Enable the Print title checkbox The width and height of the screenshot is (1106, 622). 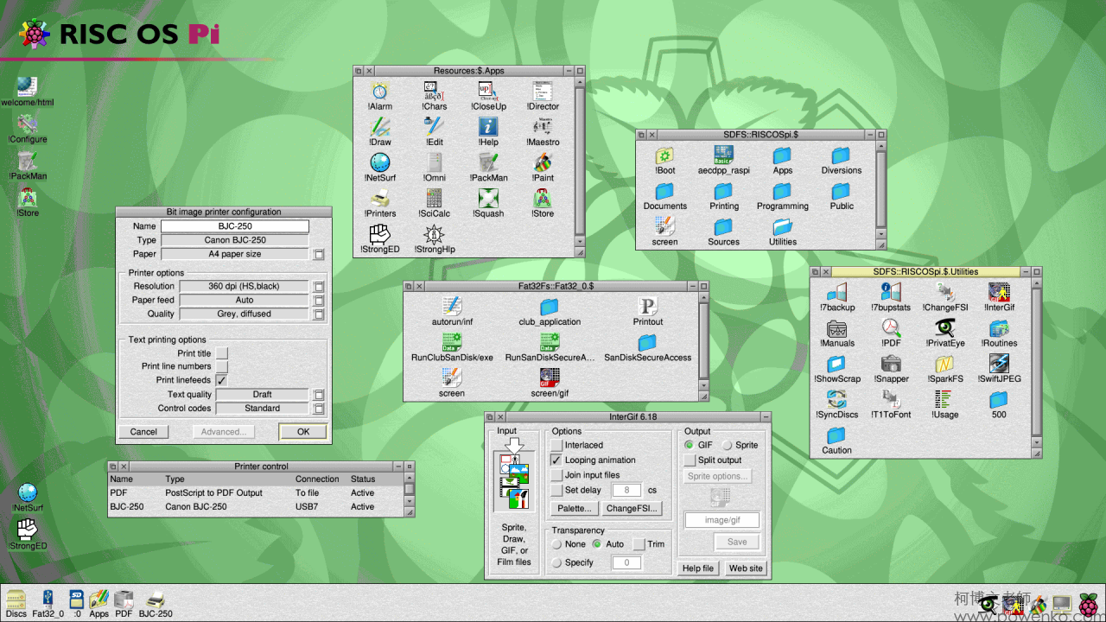tap(222, 353)
